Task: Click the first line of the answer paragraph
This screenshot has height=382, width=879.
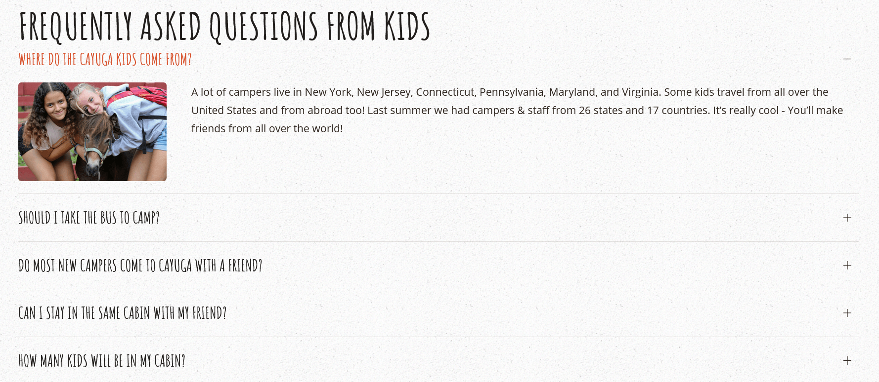Action: [x=509, y=92]
